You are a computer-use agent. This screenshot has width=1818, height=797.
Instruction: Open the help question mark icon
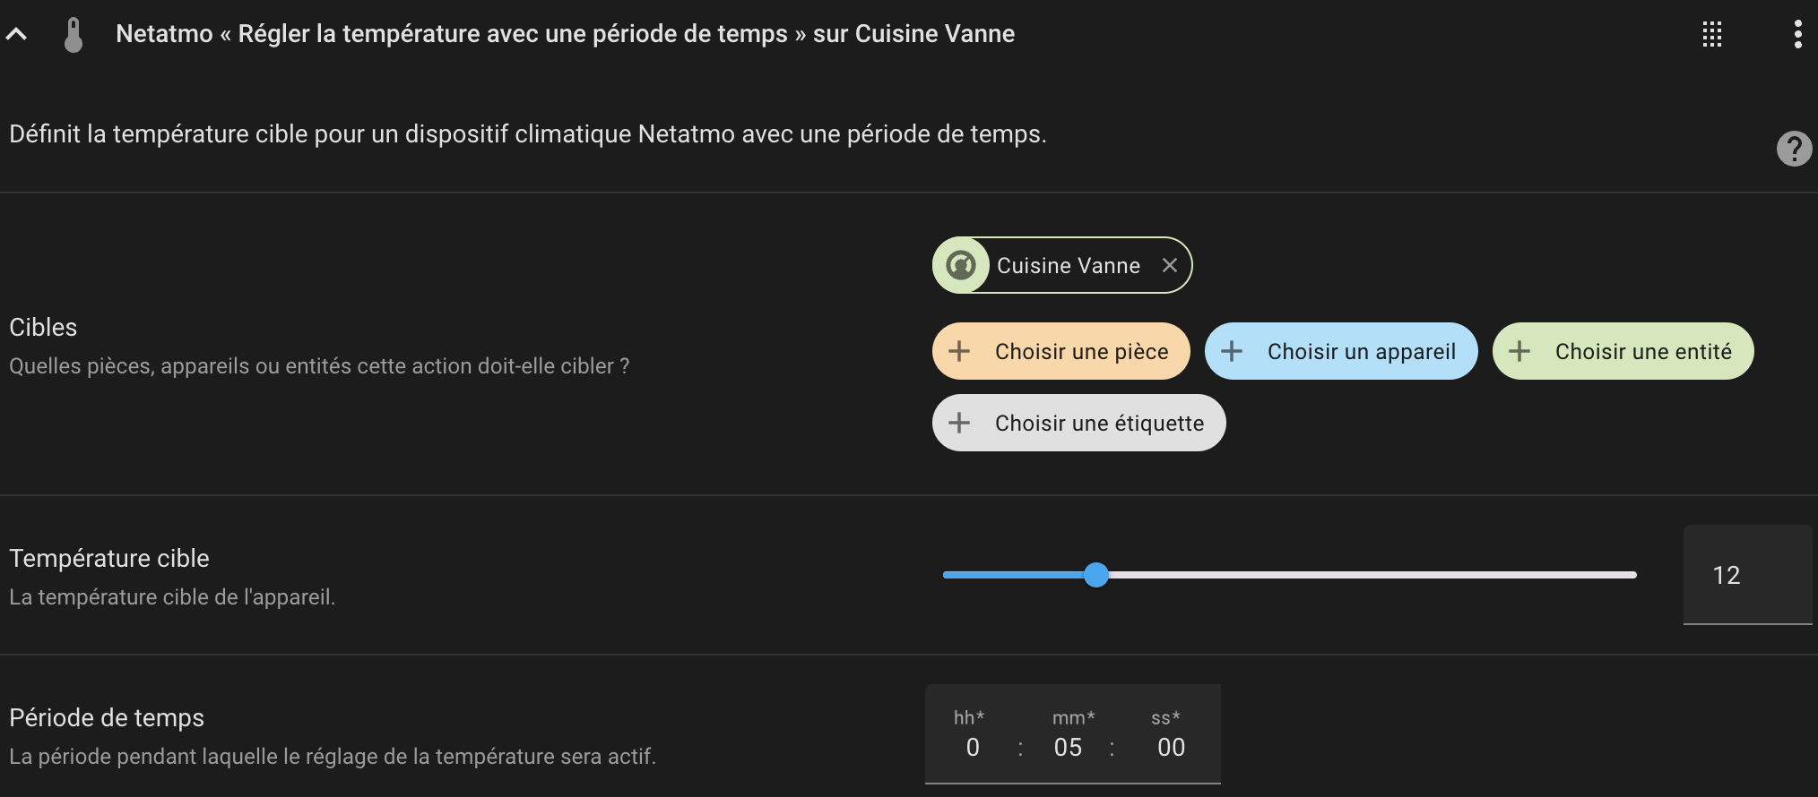pyautogui.click(x=1795, y=149)
